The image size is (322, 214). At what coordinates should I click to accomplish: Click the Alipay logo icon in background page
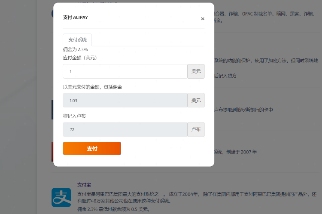[61, 197]
